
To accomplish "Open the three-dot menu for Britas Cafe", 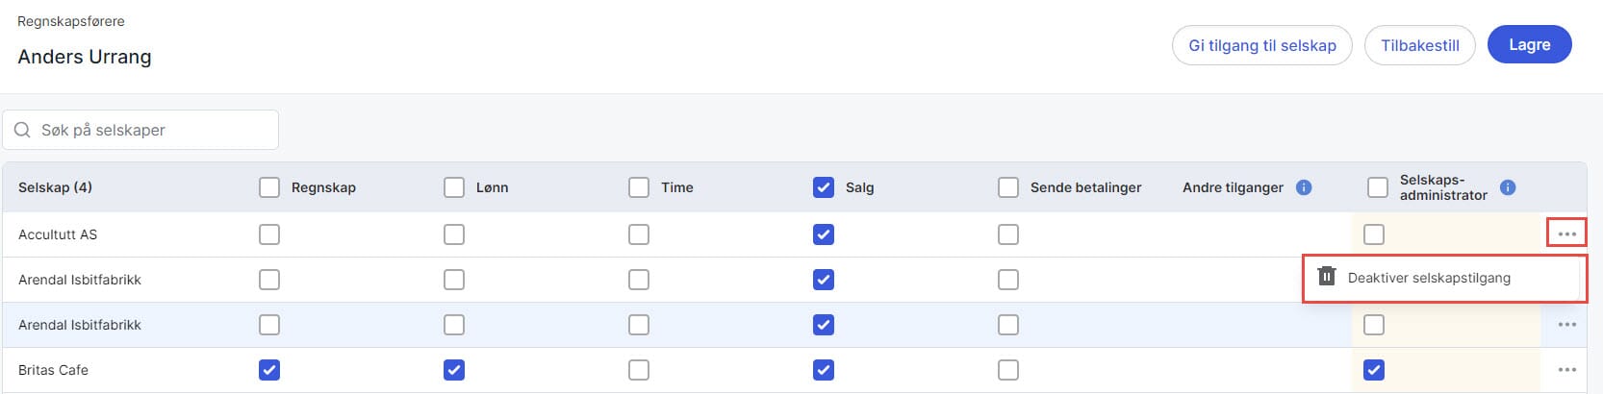I will point(1566,370).
